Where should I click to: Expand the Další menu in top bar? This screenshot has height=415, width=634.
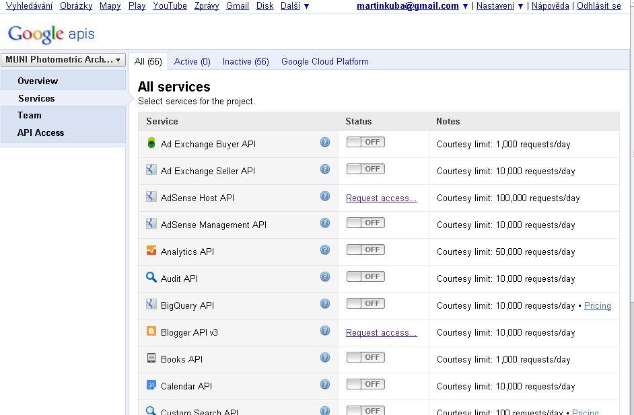pyautogui.click(x=295, y=5)
